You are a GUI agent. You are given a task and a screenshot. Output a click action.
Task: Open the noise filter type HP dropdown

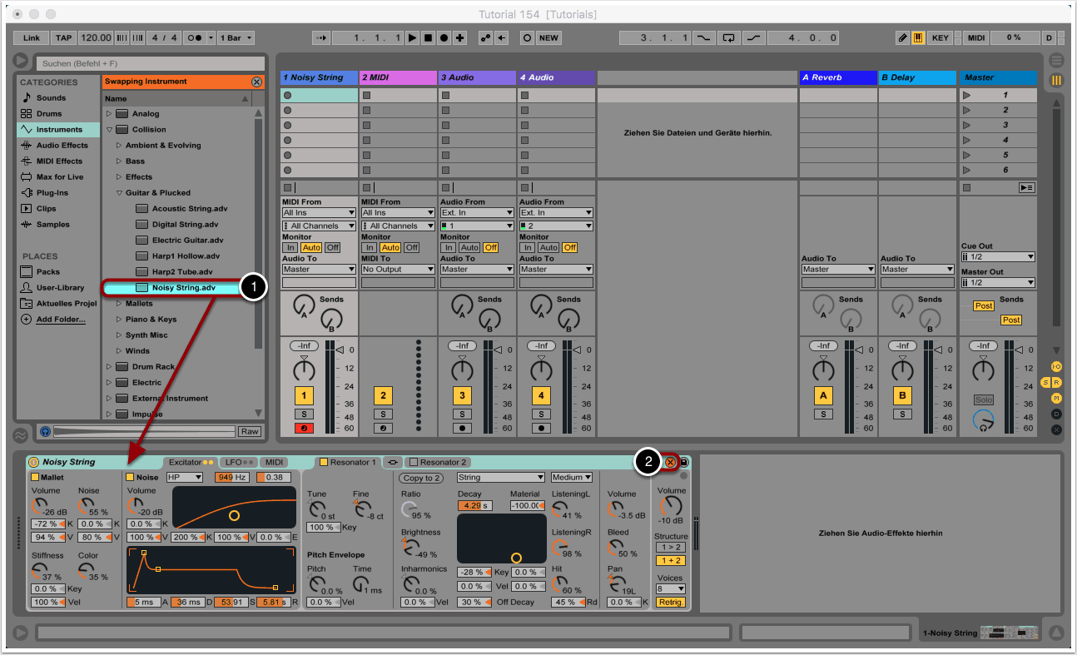pos(184,478)
